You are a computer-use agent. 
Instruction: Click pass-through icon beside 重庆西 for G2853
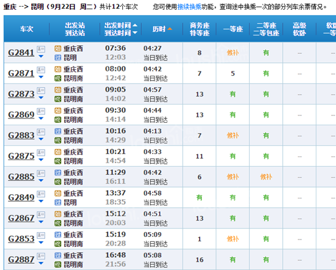click(x=57, y=235)
